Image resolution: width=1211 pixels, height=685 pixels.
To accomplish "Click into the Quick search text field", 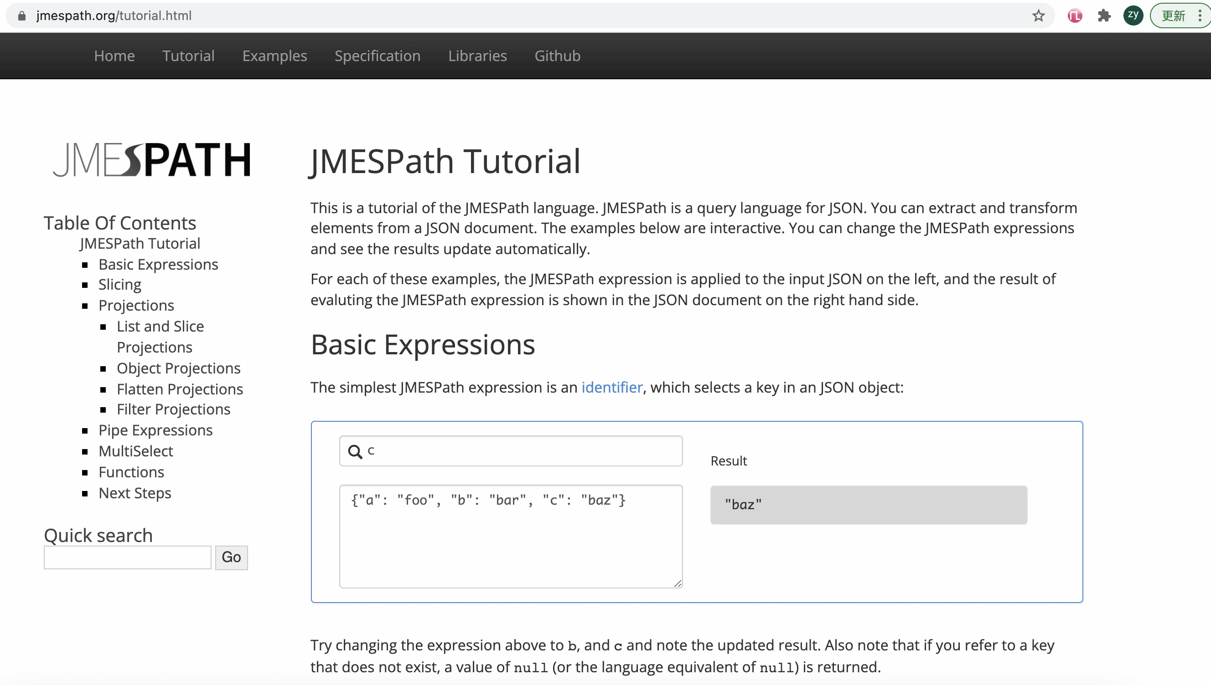I will click(x=127, y=557).
